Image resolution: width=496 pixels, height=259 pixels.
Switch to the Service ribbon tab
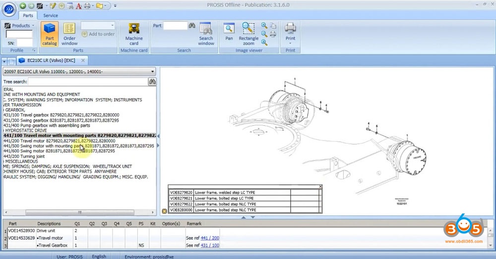pyautogui.click(x=50, y=15)
